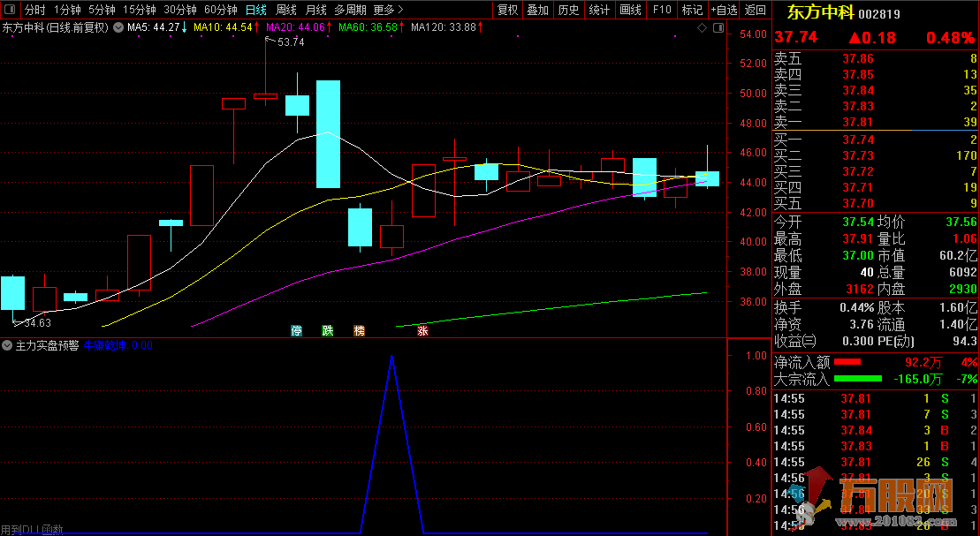980x536 pixels.
Task: Open F10 company info
Action: click(661, 10)
